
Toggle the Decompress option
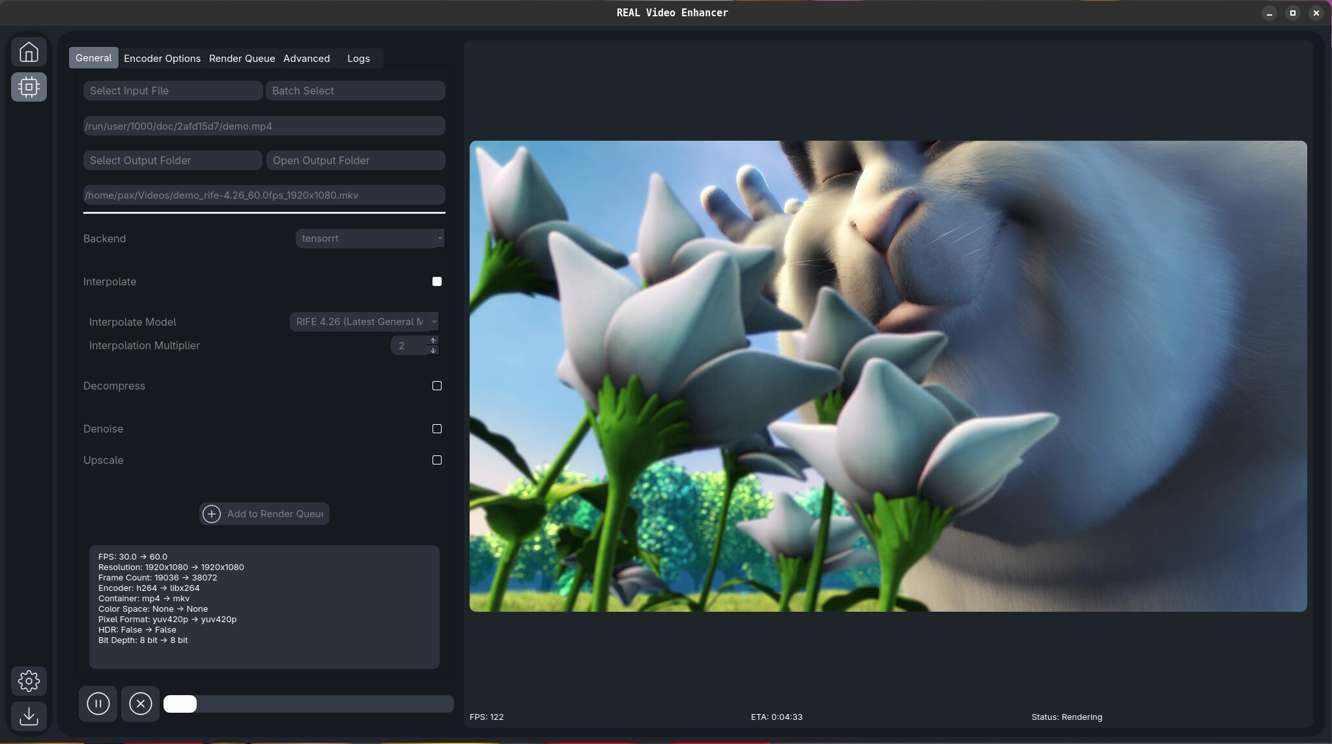point(436,385)
